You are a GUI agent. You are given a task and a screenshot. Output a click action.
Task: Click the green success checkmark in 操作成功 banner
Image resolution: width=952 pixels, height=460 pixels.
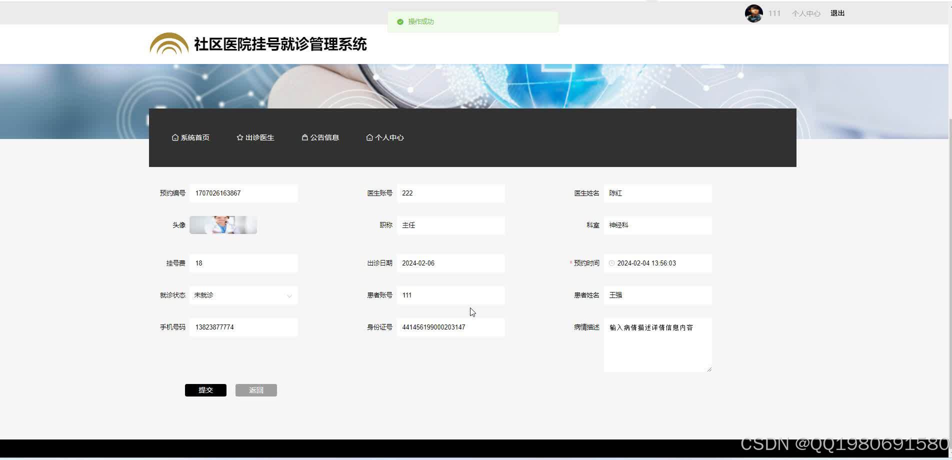(x=399, y=21)
